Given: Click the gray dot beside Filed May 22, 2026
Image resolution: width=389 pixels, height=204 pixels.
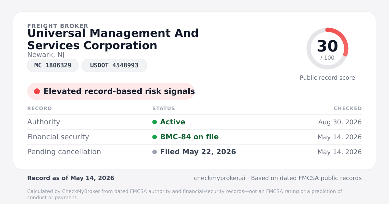Looking at the screenshot, I should tap(155, 152).
